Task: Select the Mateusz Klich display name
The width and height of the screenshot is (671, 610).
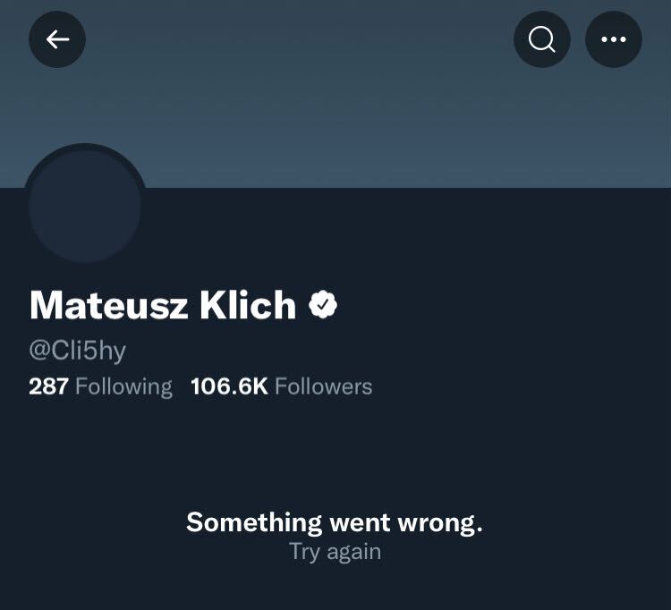Action: [x=163, y=305]
